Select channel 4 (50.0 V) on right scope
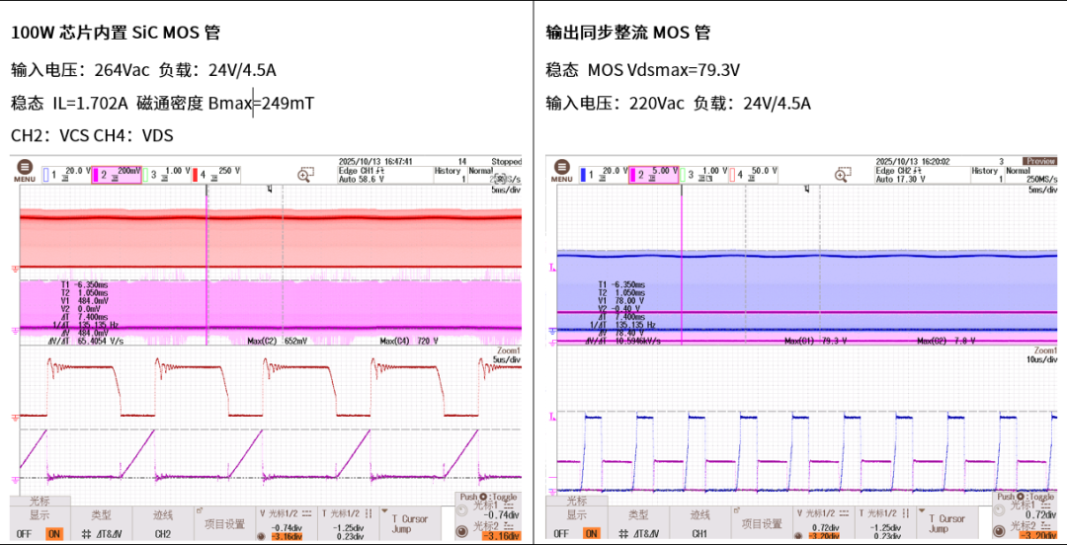Image resolution: width=1067 pixels, height=545 pixels. click(754, 174)
